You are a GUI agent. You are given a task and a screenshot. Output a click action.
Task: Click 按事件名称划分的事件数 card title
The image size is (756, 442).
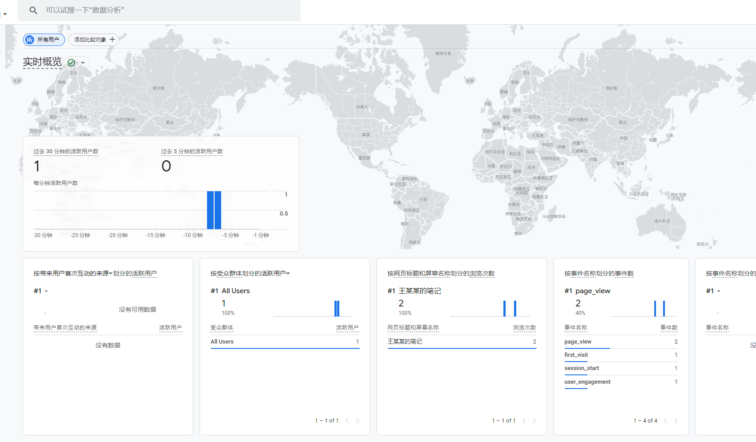click(x=599, y=273)
